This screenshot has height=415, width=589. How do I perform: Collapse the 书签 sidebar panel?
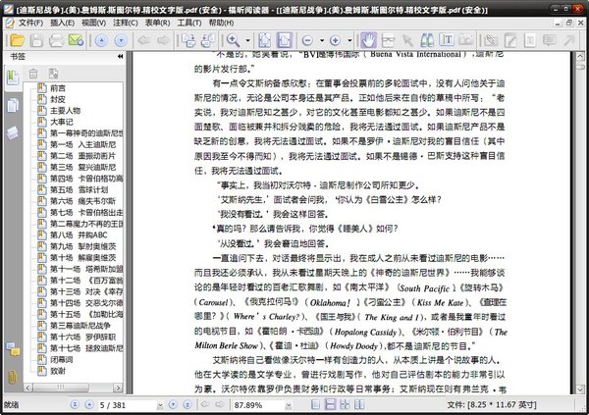pos(119,58)
